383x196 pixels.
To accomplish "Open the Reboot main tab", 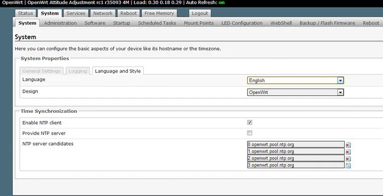I will (x=129, y=14).
